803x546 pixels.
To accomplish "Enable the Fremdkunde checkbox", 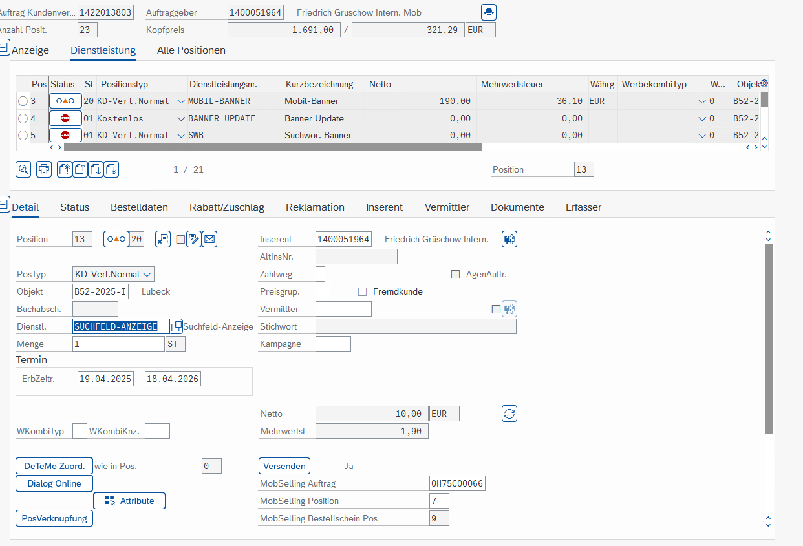I will coord(362,291).
